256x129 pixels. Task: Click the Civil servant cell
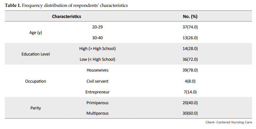click(97, 81)
